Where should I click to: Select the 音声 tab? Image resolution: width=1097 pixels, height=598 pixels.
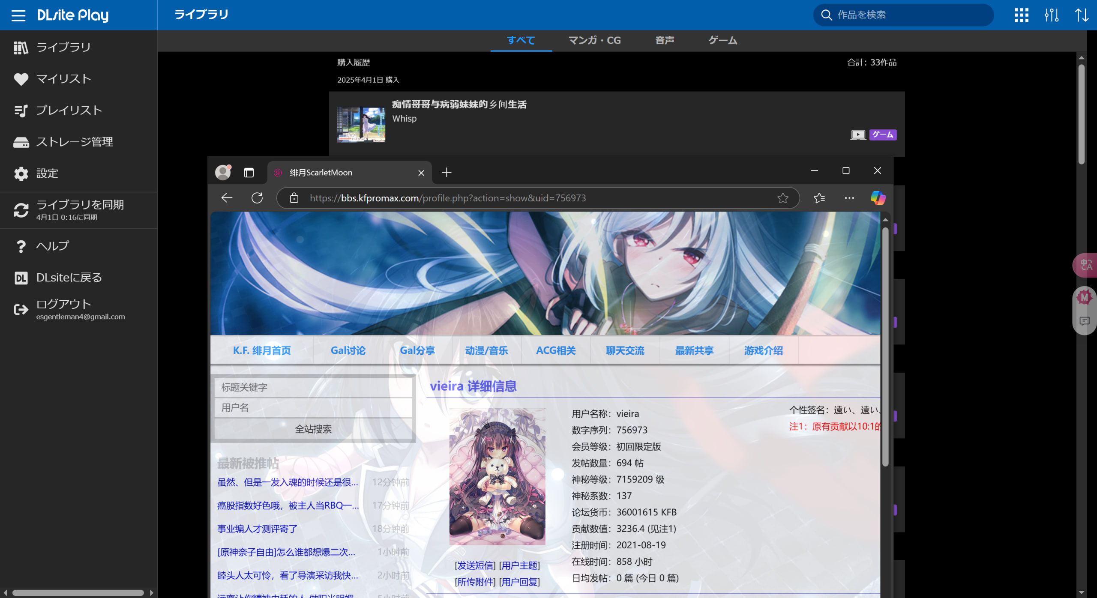[665, 41]
